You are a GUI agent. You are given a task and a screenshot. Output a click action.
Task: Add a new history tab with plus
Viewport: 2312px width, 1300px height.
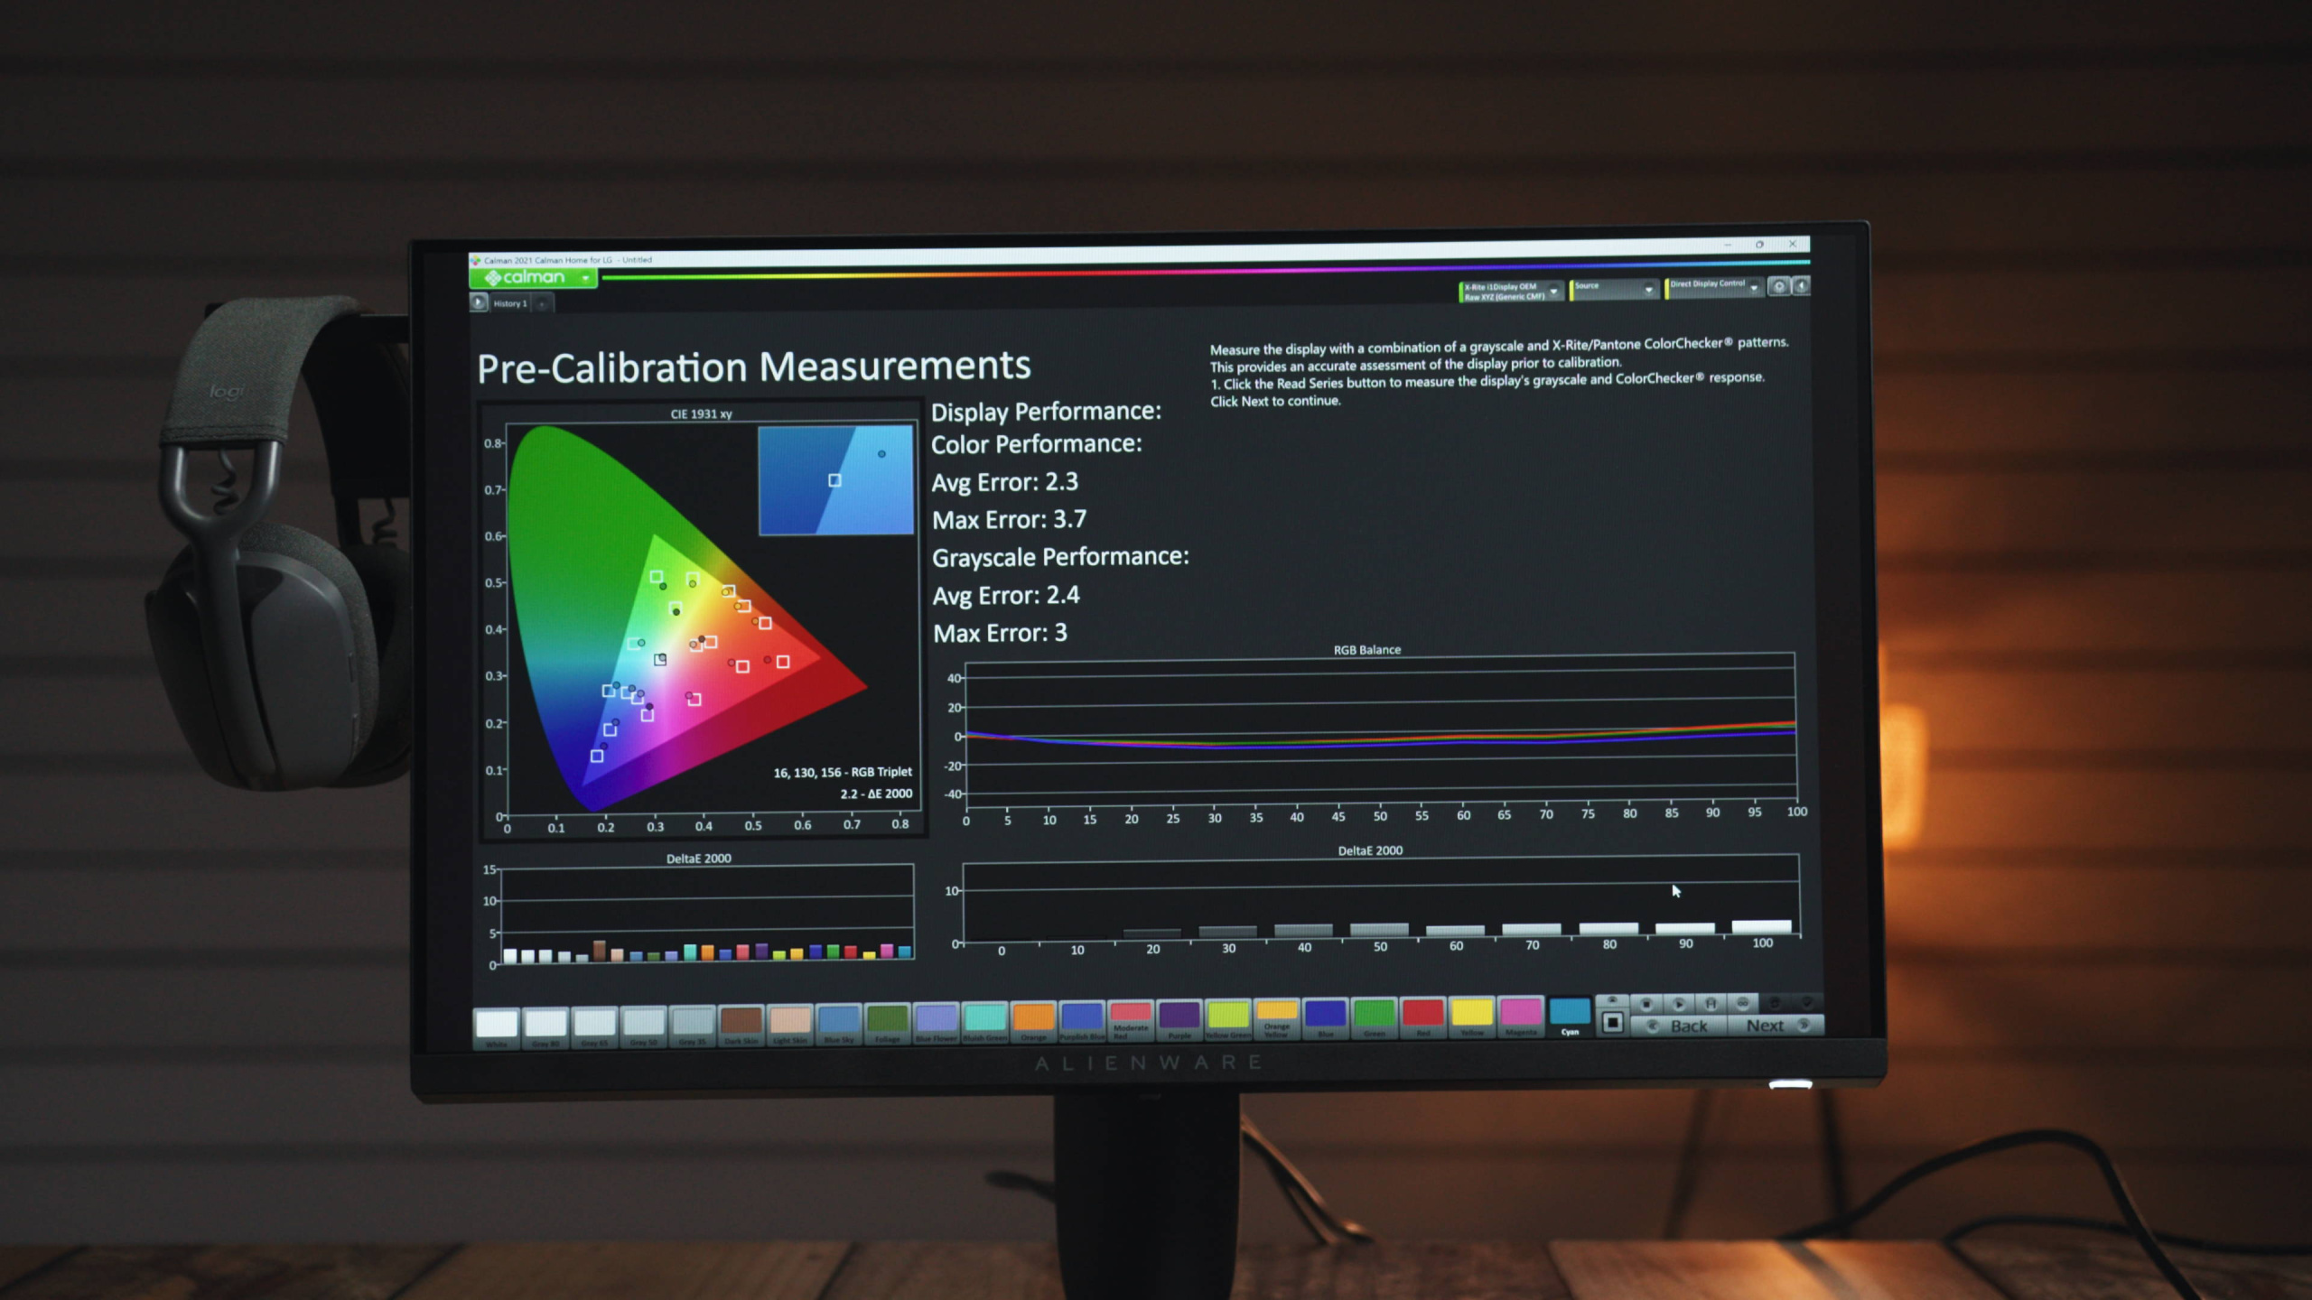[x=542, y=304]
